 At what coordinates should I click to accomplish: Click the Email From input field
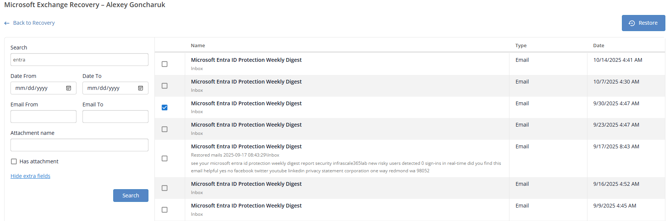tap(43, 116)
